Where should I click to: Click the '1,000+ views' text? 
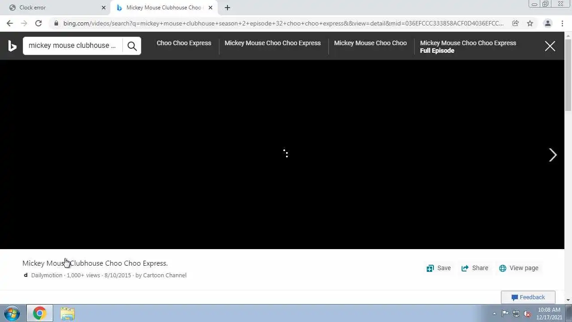click(x=83, y=275)
